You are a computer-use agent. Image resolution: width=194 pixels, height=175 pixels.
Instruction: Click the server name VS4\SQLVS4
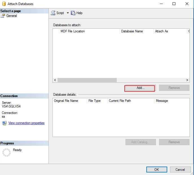click(x=11, y=106)
